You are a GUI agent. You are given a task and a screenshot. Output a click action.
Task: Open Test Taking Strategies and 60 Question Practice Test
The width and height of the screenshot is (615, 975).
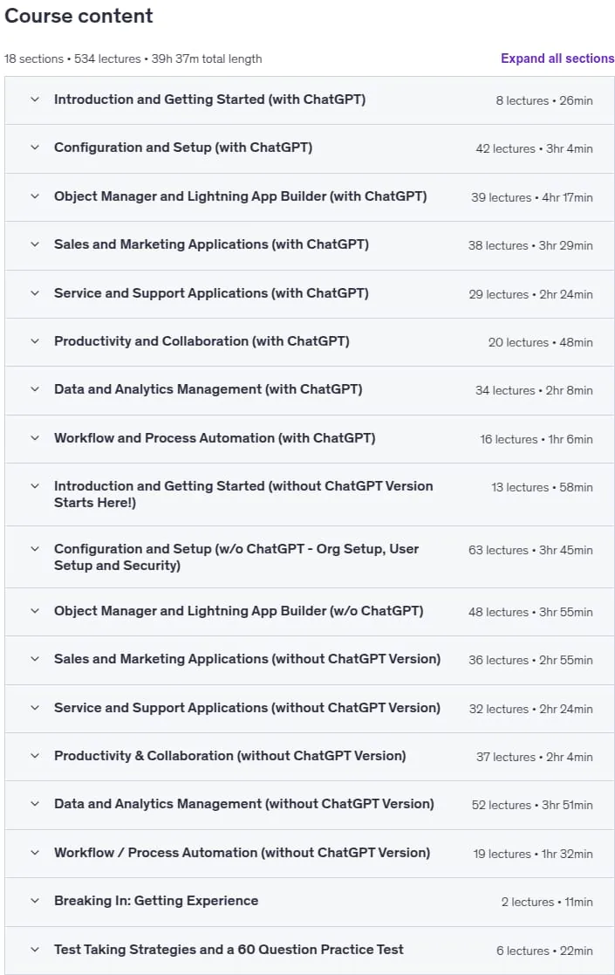(310, 951)
